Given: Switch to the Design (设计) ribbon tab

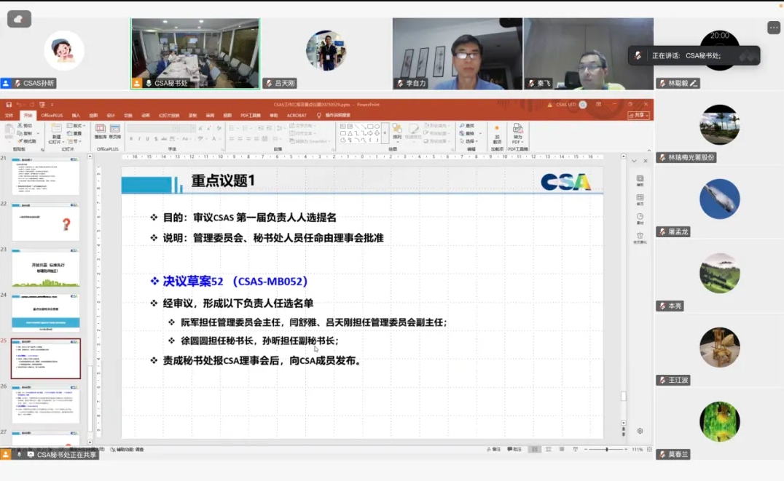Looking at the screenshot, I should [111, 116].
